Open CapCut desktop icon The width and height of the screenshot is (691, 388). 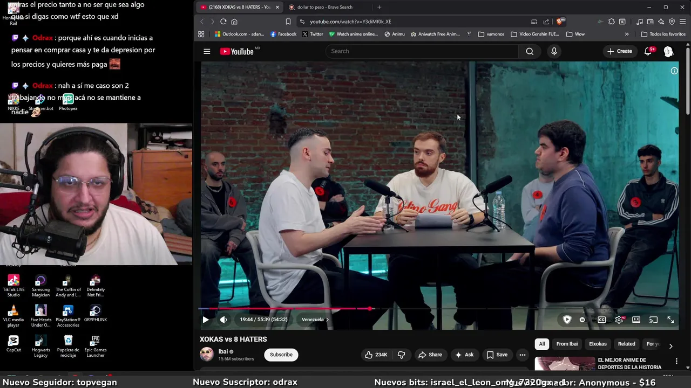pyautogui.click(x=13, y=344)
